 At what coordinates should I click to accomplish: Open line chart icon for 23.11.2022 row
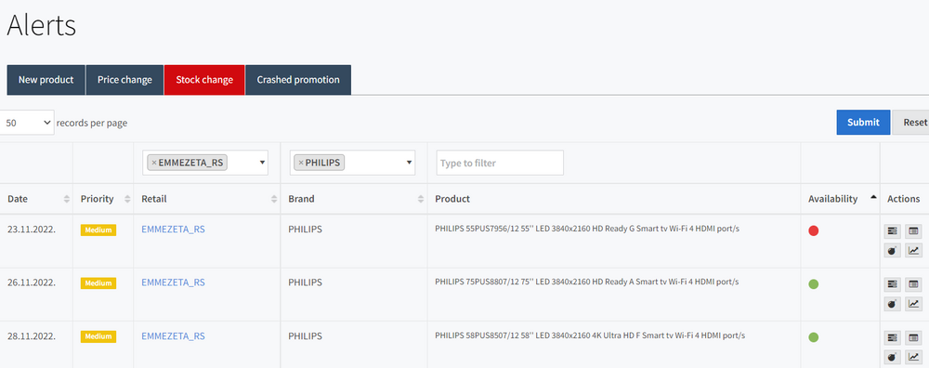(x=913, y=251)
